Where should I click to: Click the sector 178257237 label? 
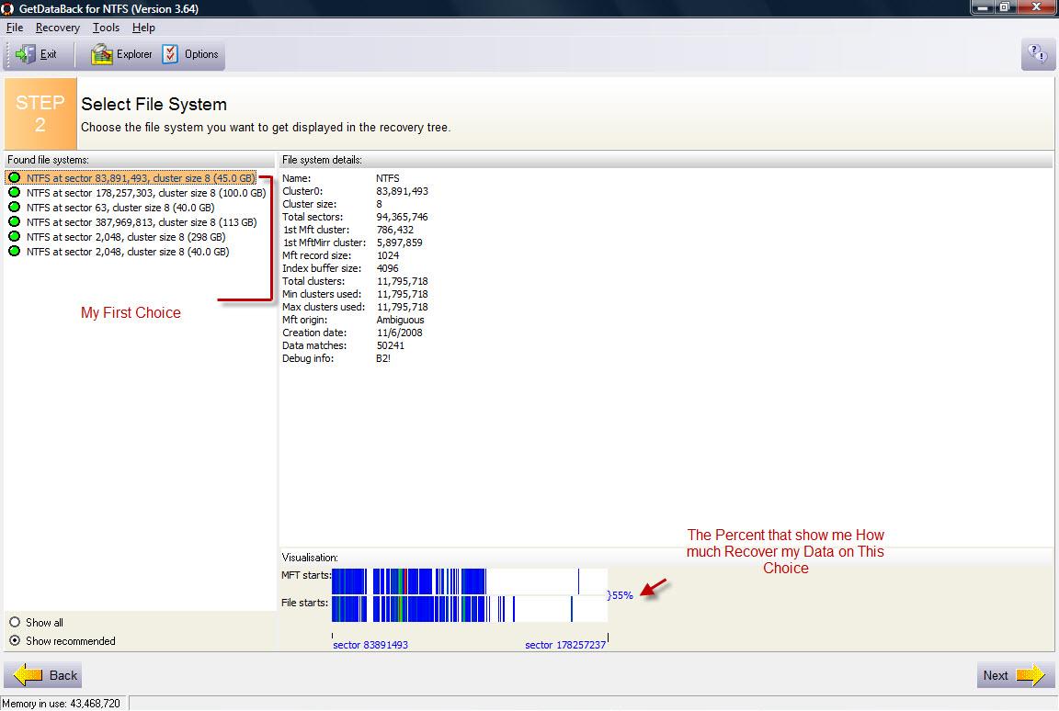(565, 645)
